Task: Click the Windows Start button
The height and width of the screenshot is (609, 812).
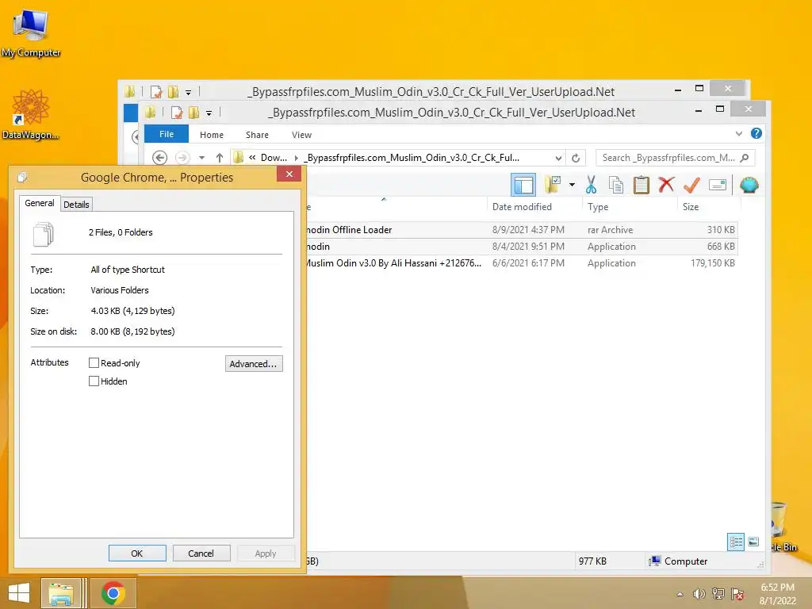Action: pos(19,593)
